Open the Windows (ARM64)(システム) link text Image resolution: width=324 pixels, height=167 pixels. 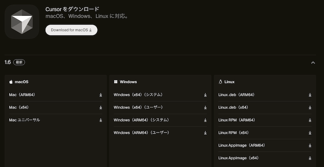coord(141,120)
